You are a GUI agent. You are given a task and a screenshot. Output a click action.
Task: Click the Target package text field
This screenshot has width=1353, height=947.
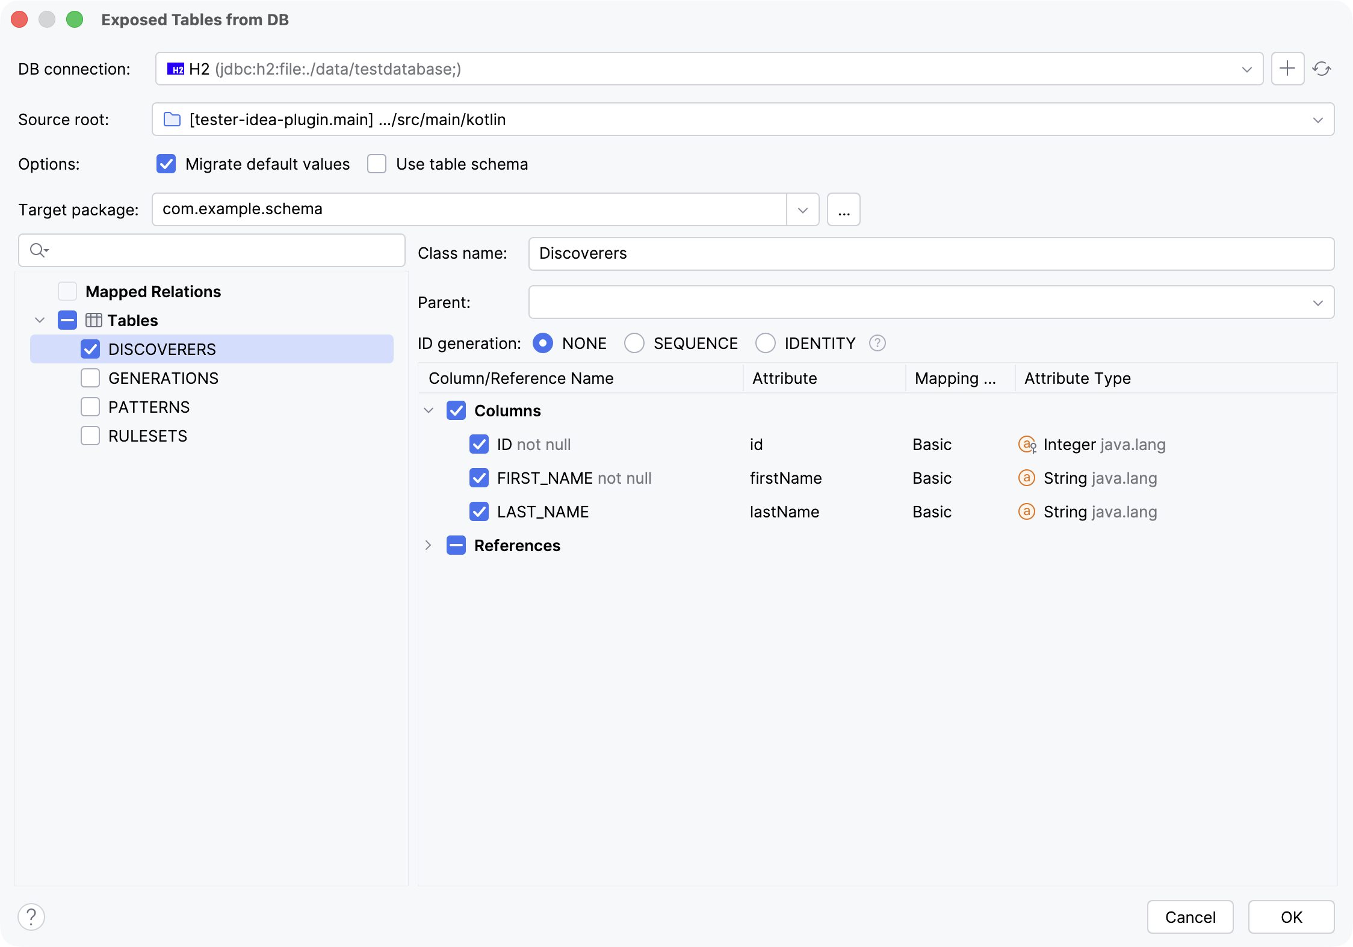(469, 209)
